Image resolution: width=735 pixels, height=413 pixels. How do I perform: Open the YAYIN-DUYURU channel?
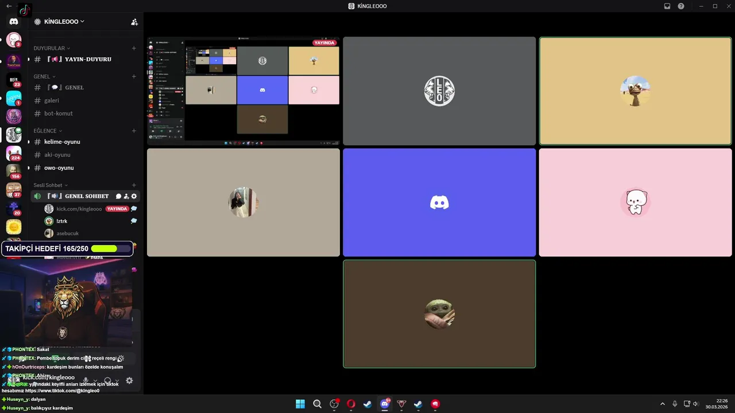point(86,59)
